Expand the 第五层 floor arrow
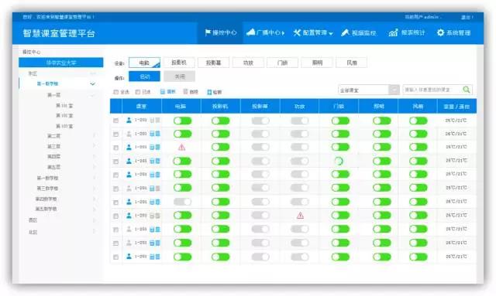Image resolution: width=496 pixels, height=296 pixels. coord(94,167)
